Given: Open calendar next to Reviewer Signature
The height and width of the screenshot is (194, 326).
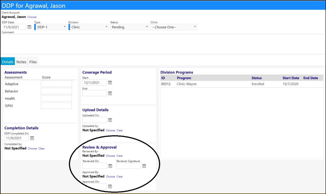Looking at the screenshot, I should pos(144,166).
